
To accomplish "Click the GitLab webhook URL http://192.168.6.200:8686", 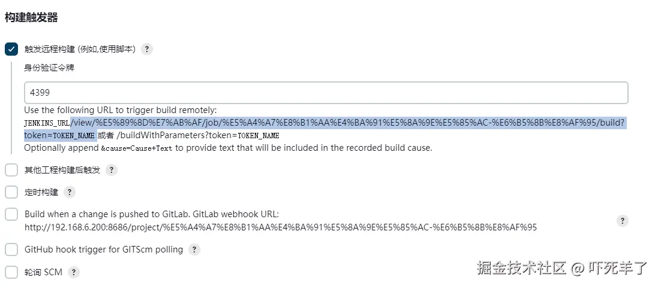I will (280, 227).
